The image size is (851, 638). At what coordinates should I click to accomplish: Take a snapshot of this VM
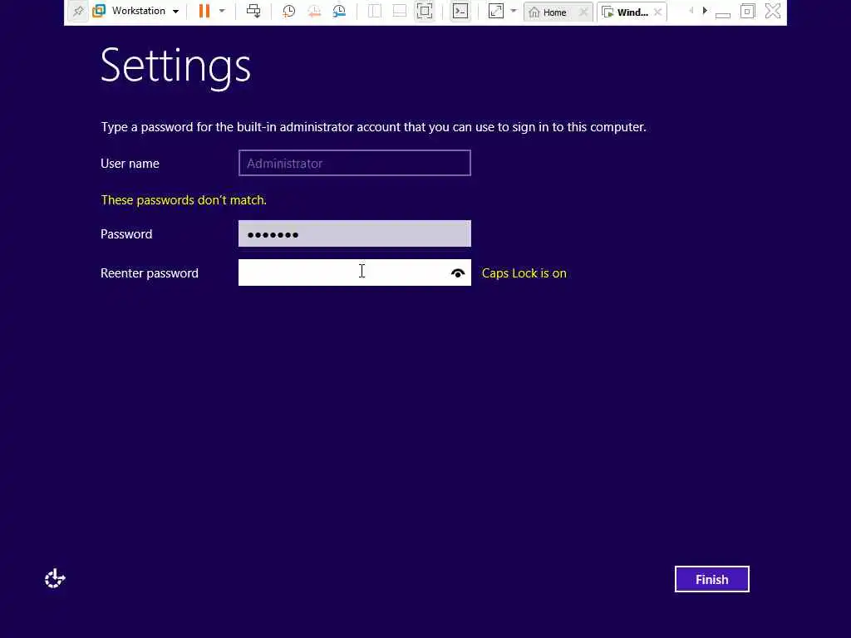[288, 11]
